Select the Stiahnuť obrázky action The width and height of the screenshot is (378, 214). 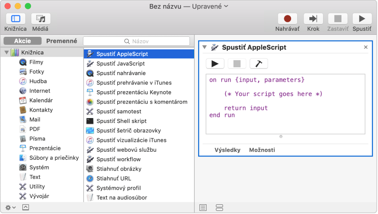click(139, 169)
